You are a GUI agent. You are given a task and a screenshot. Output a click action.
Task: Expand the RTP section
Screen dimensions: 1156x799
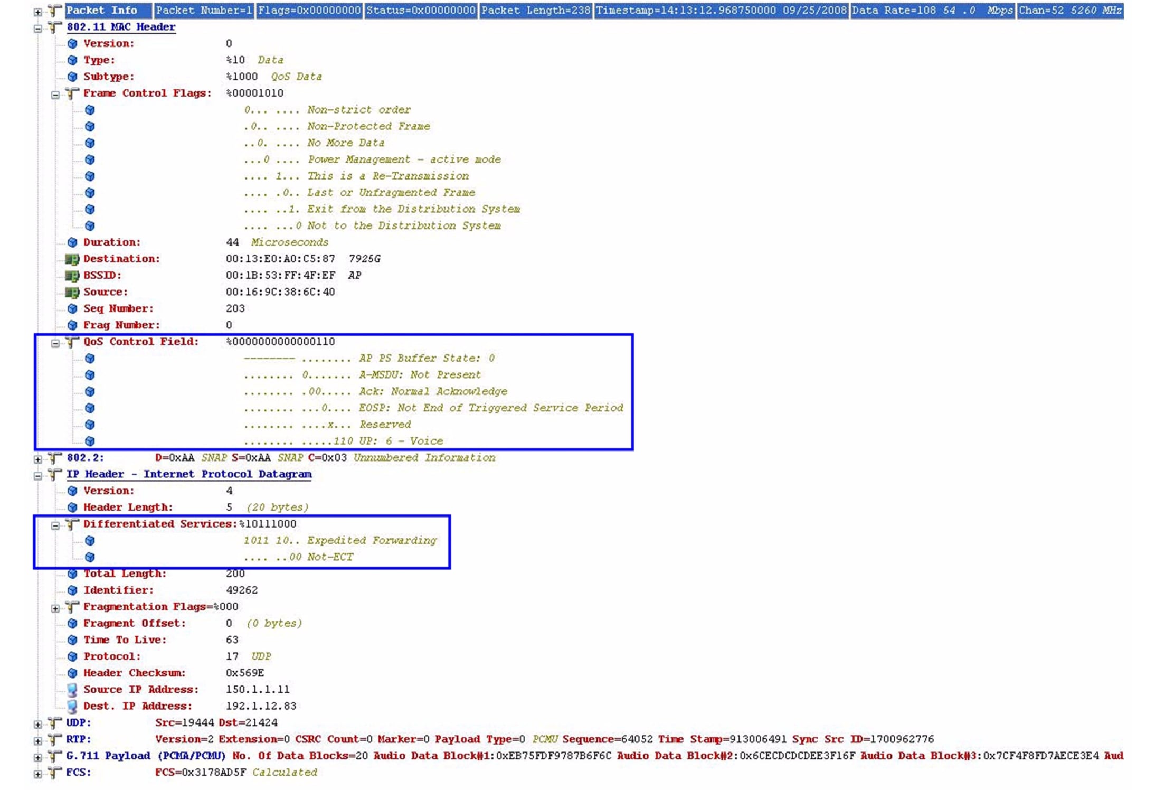pyautogui.click(x=38, y=741)
